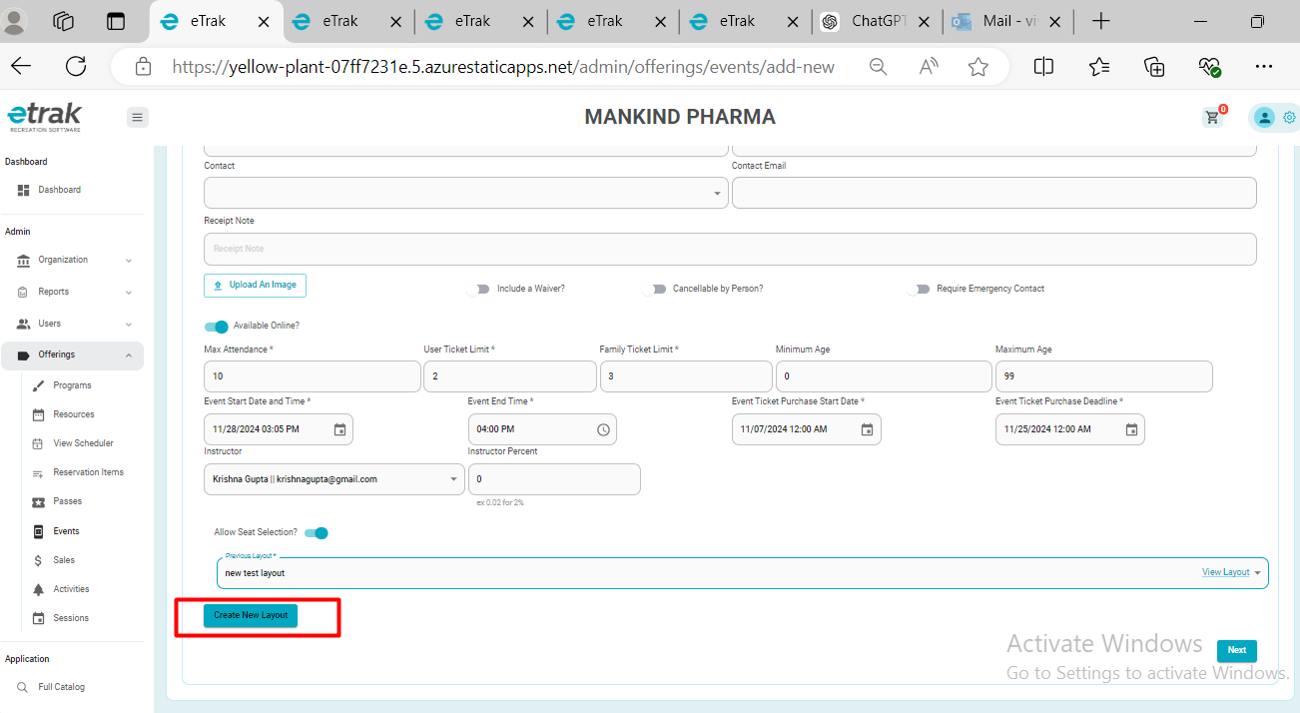This screenshot has width=1300, height=713.
Task: Toggle Include a Waiver switch
Action: tap(478, 289)
